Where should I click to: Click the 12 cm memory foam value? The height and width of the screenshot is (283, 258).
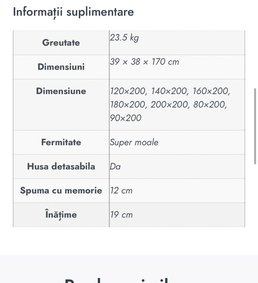[x=121, y=190]
